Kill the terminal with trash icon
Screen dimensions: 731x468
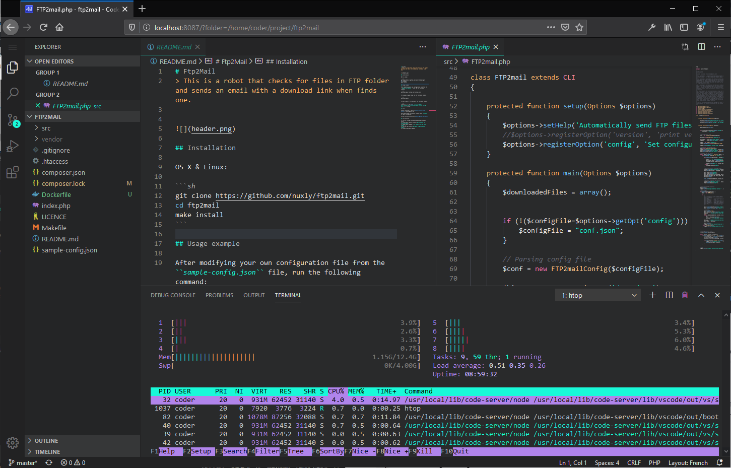[x=685, y=295]
